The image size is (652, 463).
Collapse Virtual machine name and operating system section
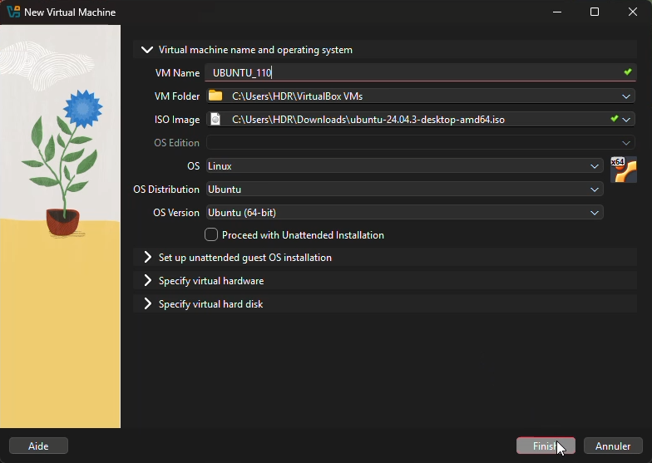click(148, 50)
